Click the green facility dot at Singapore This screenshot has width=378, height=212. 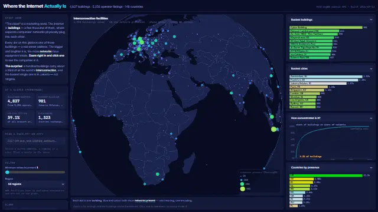[x=272, y=117]
